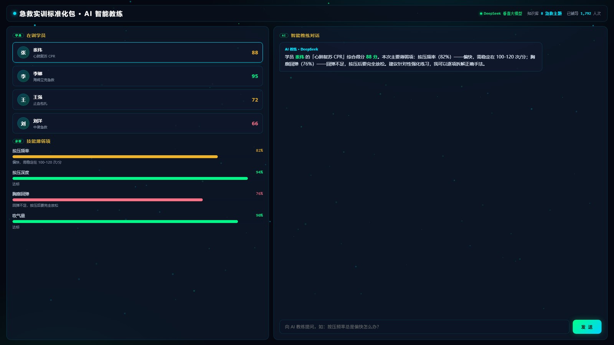Click the 王 avatar circle
The width and height of the screenshot is (614, 345).
(x=23, y=100)
